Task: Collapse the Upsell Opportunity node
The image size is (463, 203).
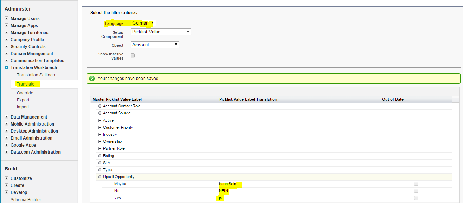Action: 100,177
